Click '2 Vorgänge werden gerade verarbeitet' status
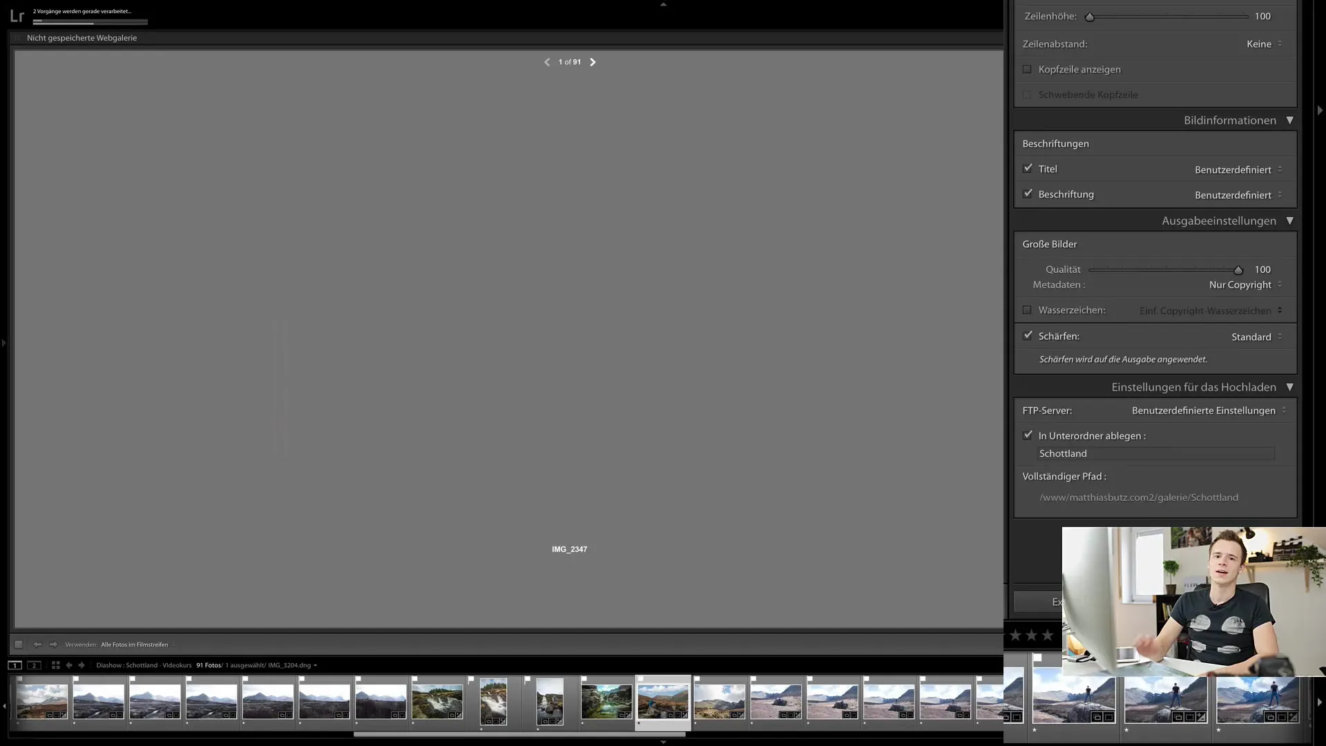The width and height of the screenshot is (1326, 746). coord(82,12)
